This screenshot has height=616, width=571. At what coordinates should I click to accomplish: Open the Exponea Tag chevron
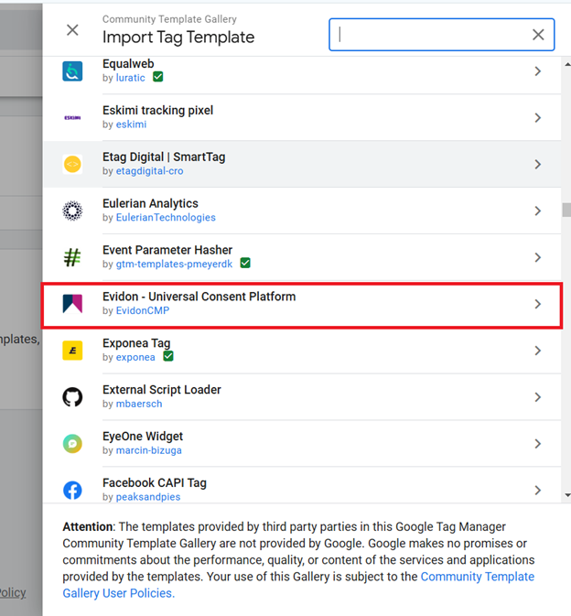coord(538,351)
